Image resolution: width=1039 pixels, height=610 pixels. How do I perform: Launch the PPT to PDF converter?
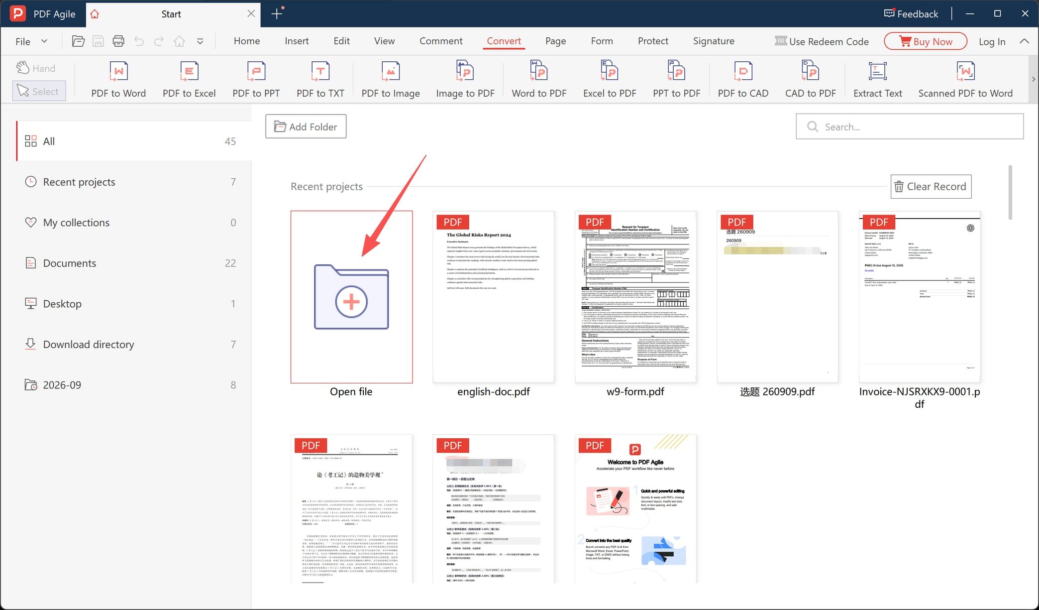click(677, 79)
